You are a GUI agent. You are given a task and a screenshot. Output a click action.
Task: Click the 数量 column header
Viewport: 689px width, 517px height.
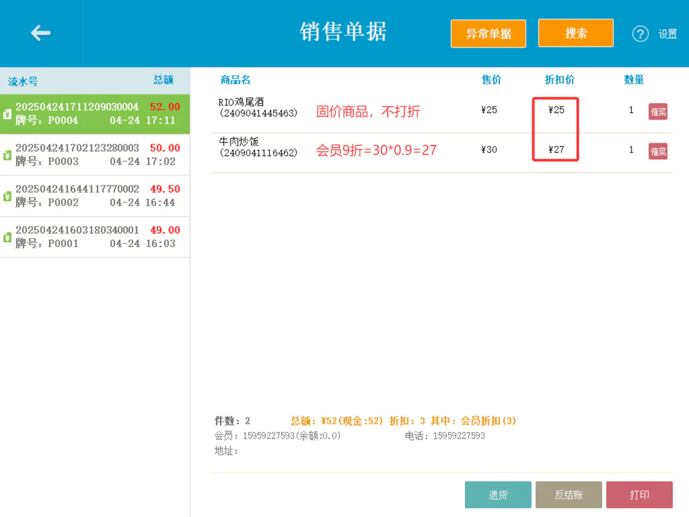(x=634, y=80)
